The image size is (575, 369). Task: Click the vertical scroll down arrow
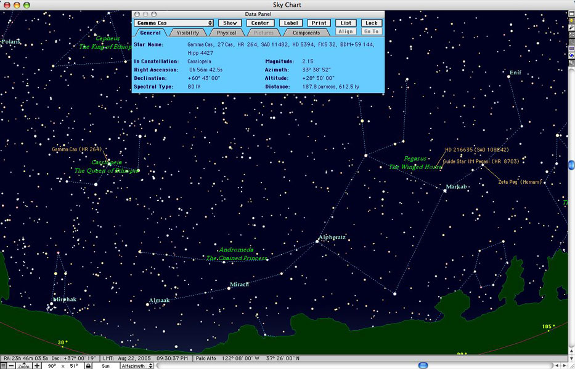pos(572,359)
